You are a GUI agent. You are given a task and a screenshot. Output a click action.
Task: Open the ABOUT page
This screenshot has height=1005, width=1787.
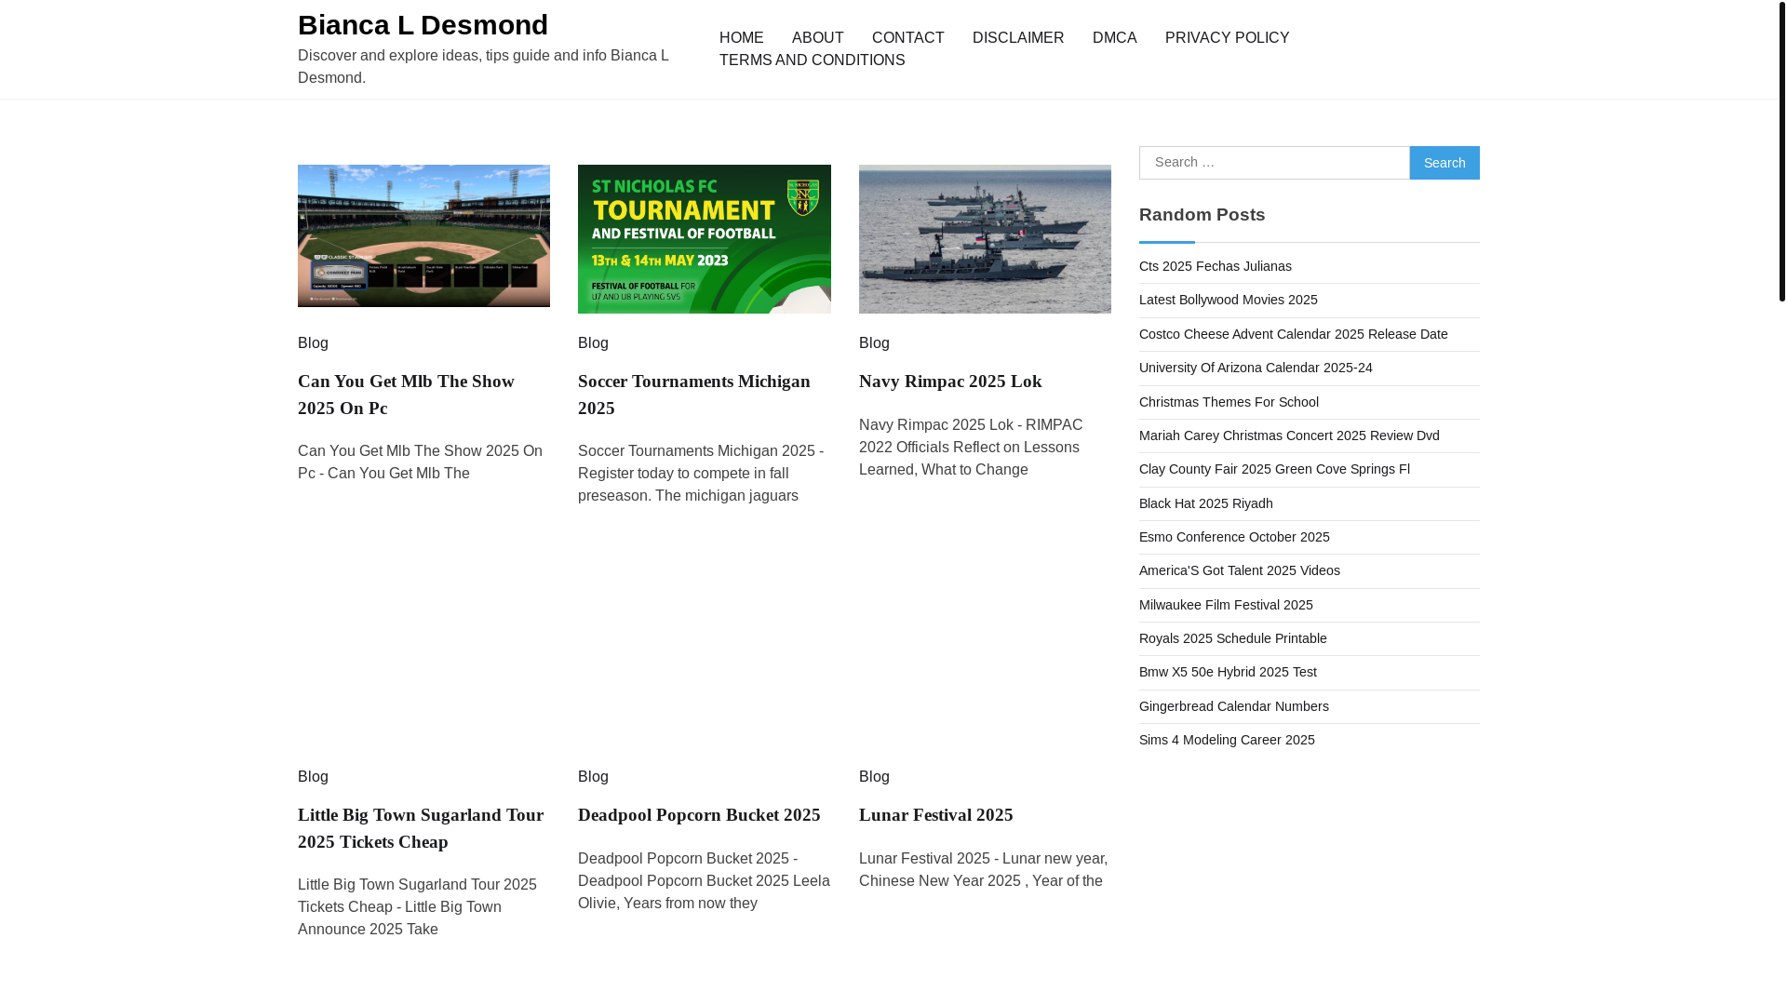pos(817,38)
